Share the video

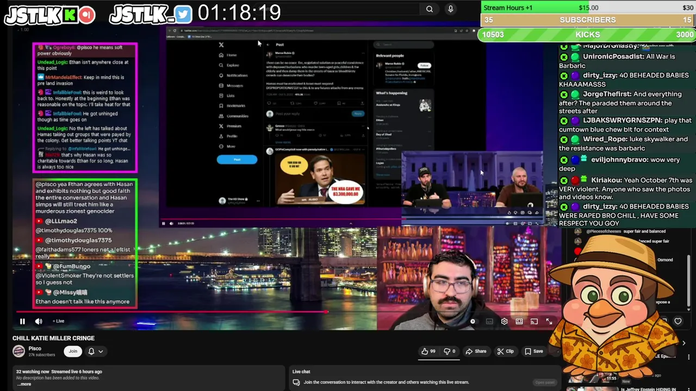click(x=476, y=351)
